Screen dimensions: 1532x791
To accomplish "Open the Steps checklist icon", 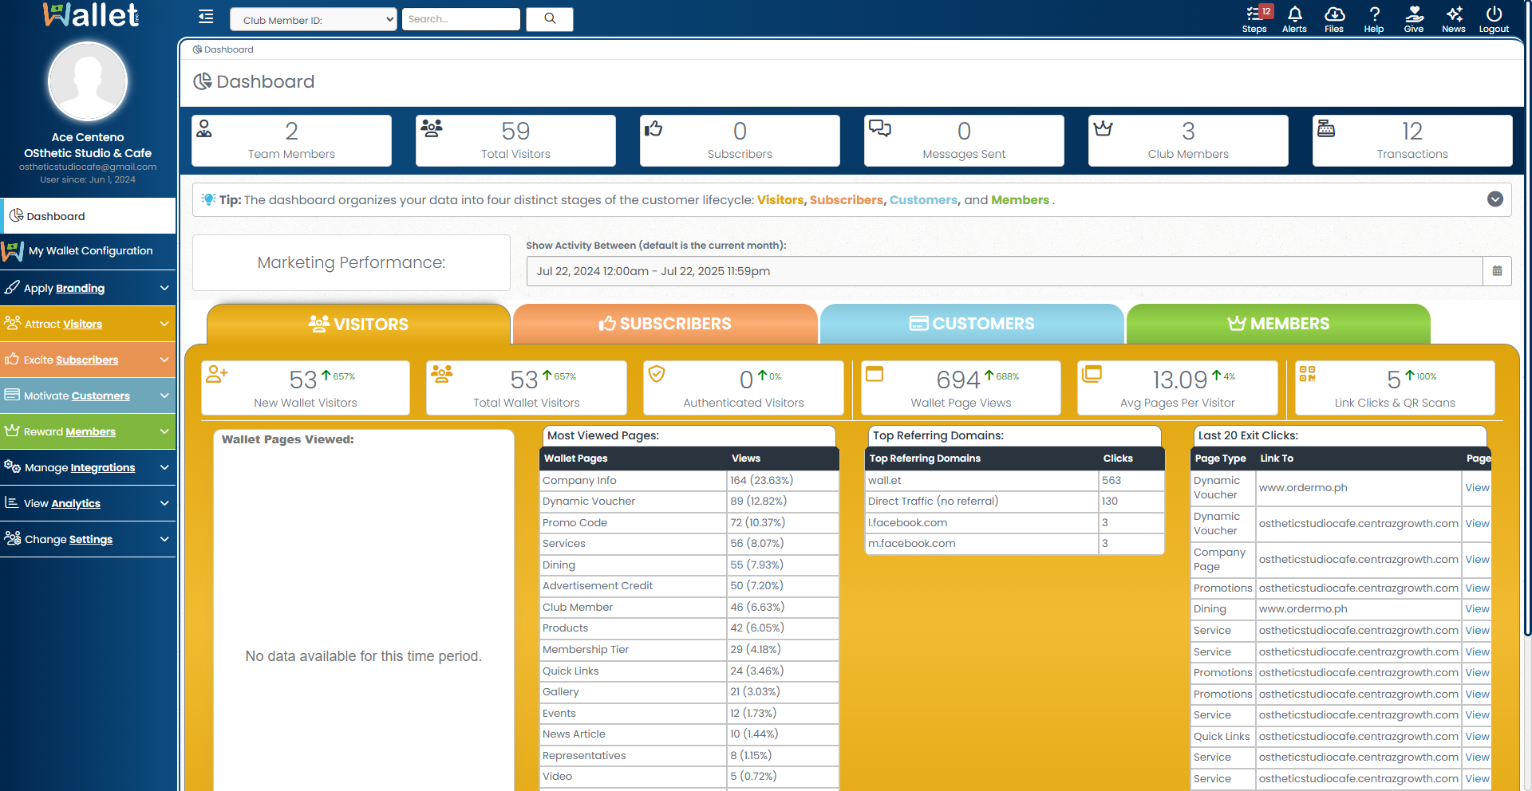I will [x=1254, y=18].
